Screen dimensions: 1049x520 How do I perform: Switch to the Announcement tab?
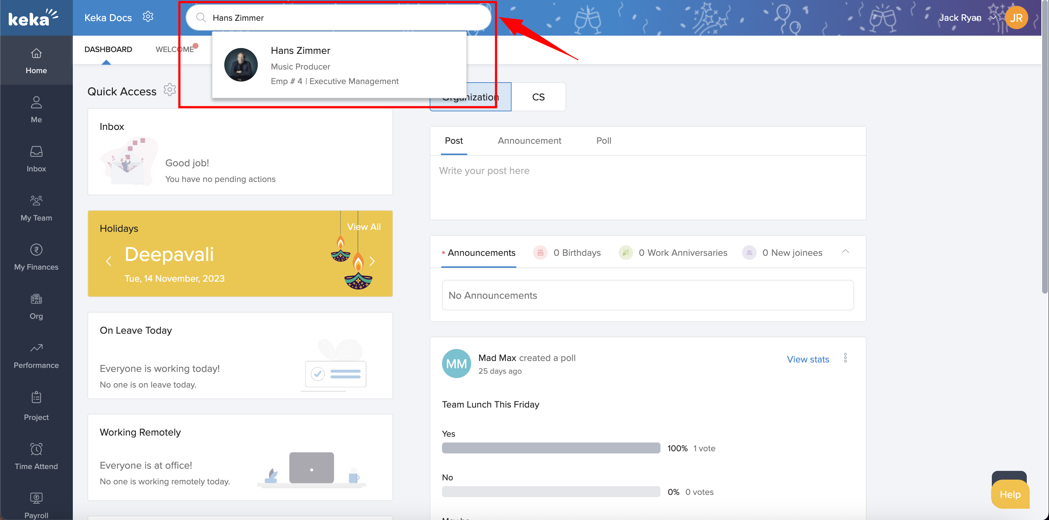(x=529, y=141)
